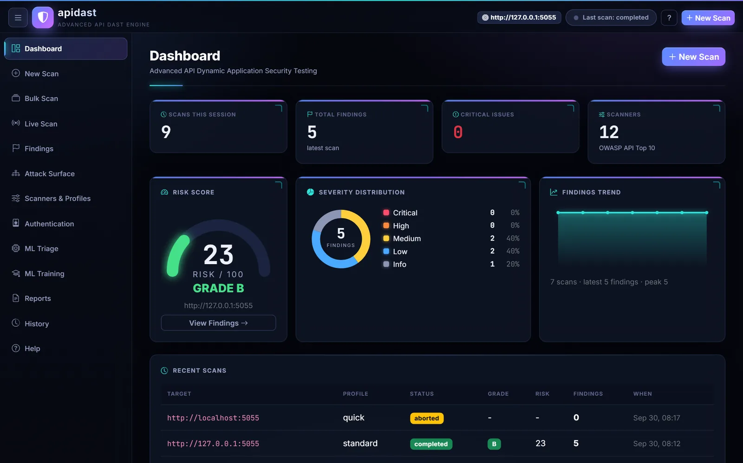Click the ML Training graduation cap icon
The width and height of the screenshot is (743, 463).
(x=16, y=273)
